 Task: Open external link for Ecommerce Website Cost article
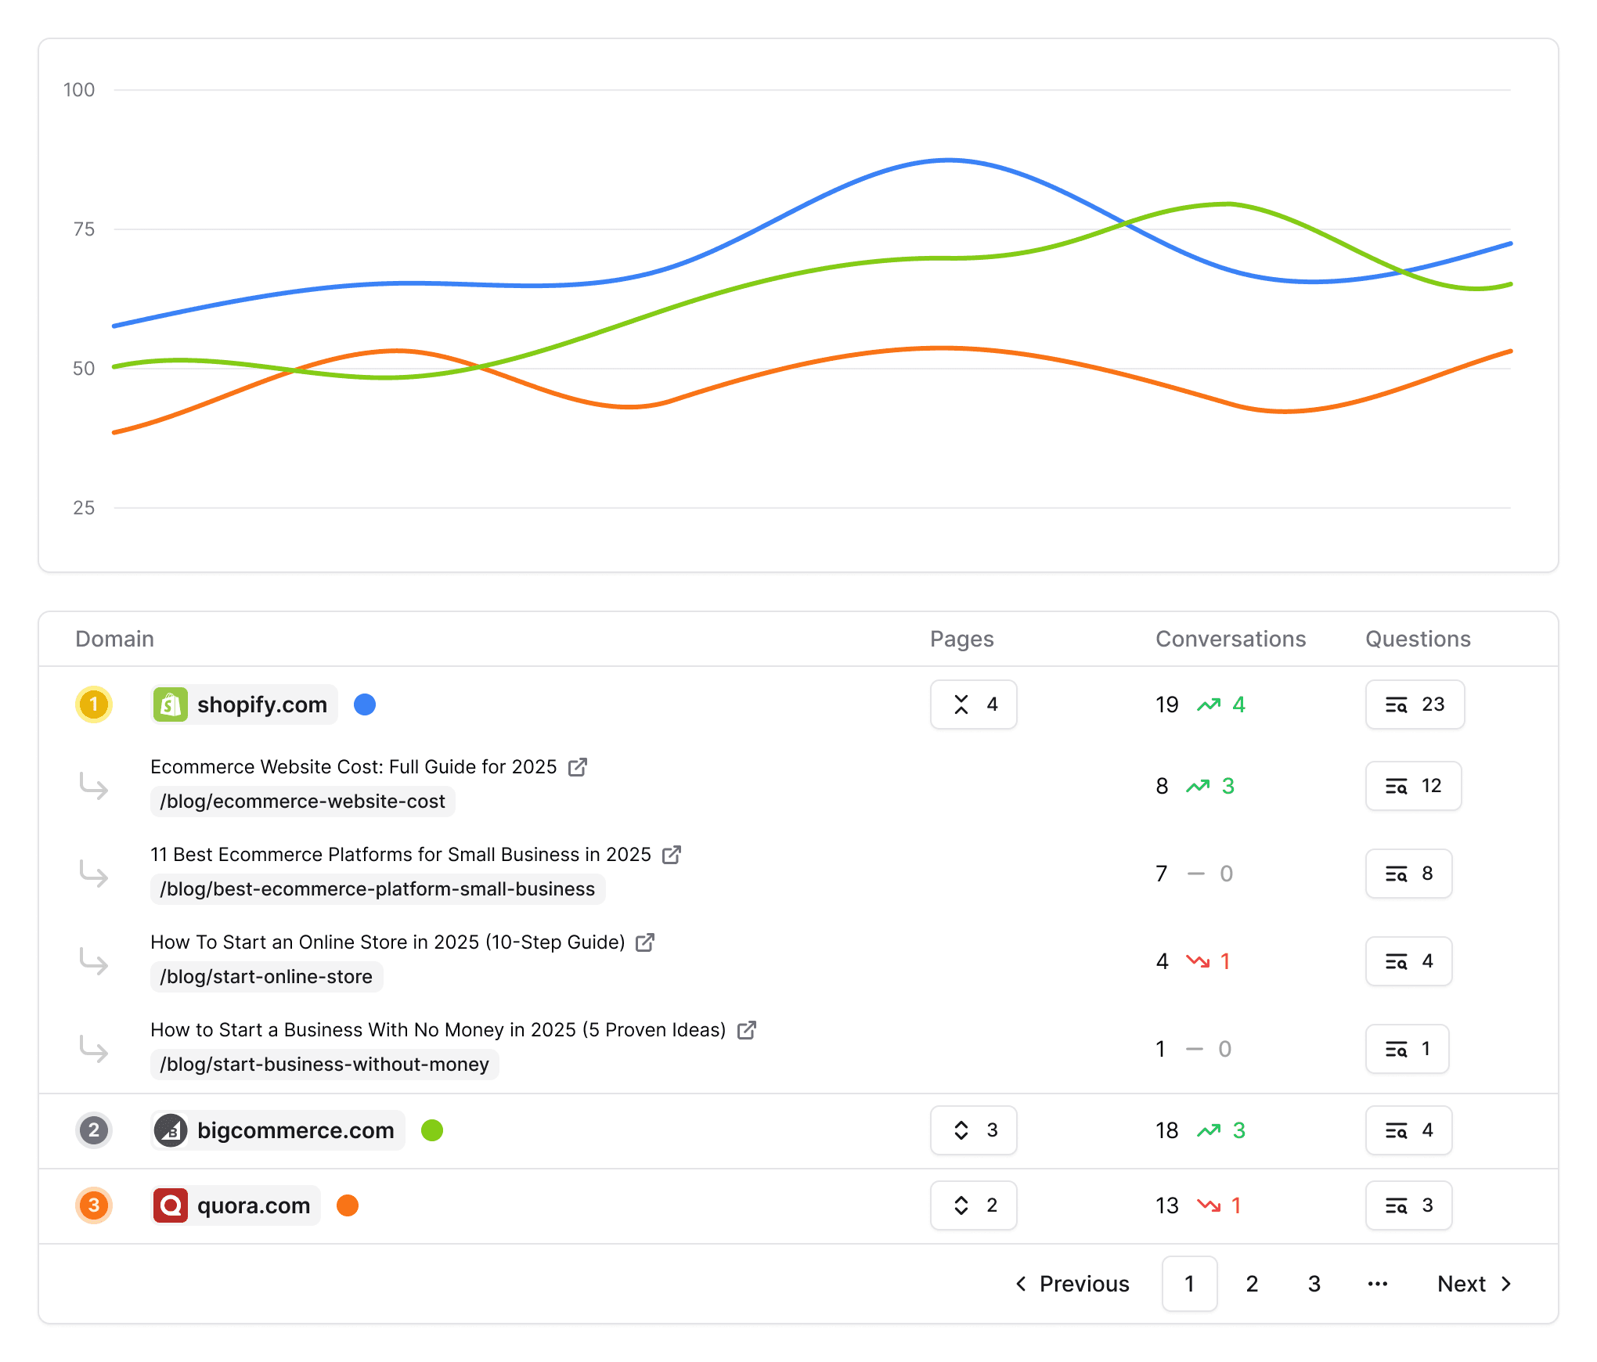point(579,767)
